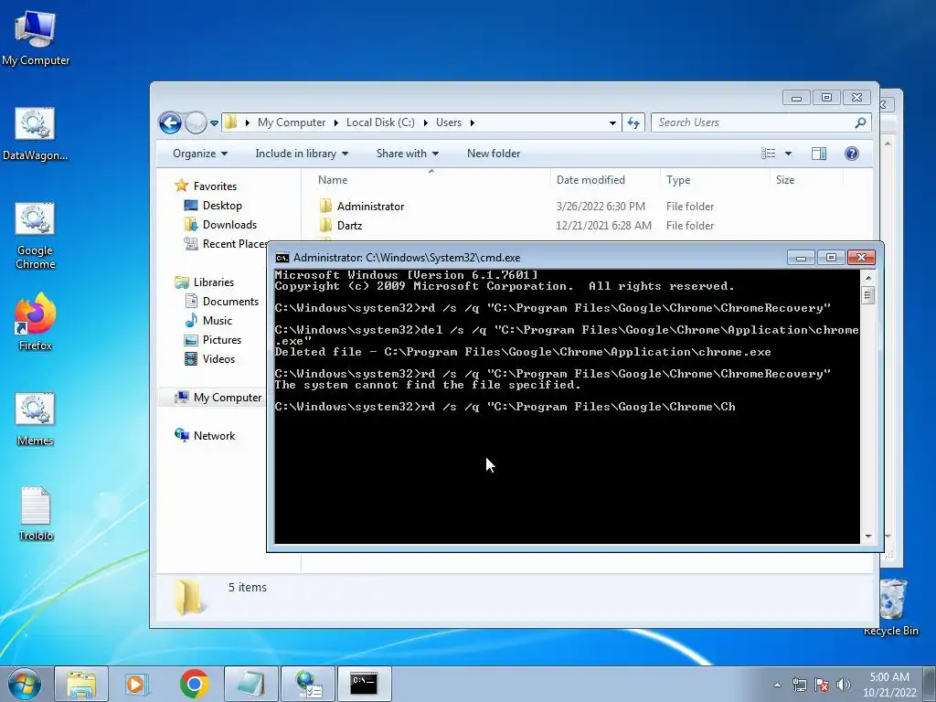Show hidden tray icons arrow
936x702 pixels.
click(x=777, y=685)
